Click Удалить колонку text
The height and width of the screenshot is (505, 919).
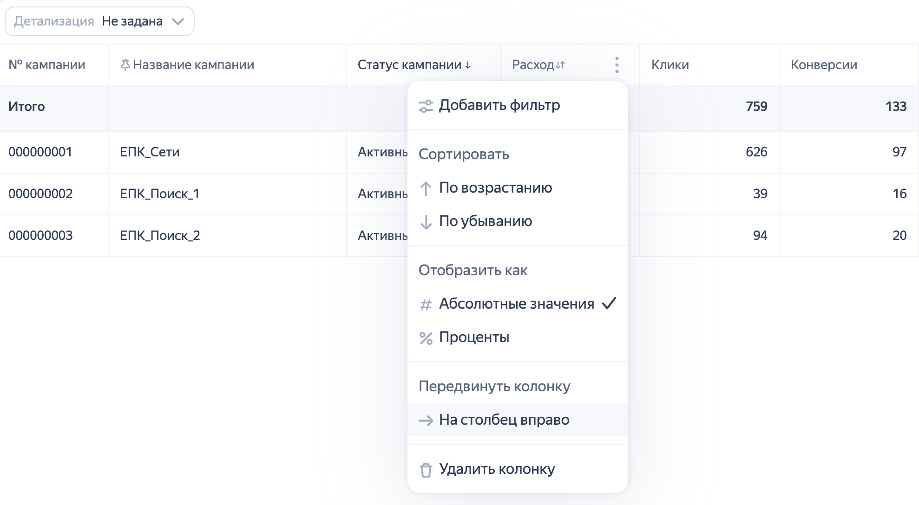pos(497,469)
